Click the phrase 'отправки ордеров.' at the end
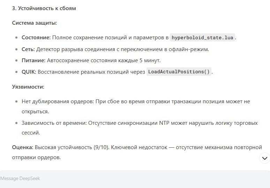270x188 pixels. point(36,157)
